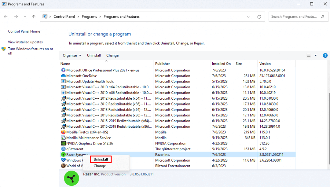Expand the view options dropdown arrow
This screenshot has height=187, width=330.
click(315, 55)
